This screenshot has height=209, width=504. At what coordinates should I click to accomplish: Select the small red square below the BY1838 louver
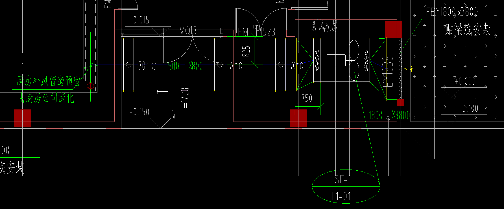[x=400, y=103]
